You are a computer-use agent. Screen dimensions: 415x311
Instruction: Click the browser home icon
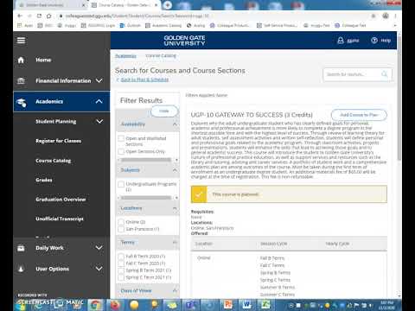click(49, 16)
